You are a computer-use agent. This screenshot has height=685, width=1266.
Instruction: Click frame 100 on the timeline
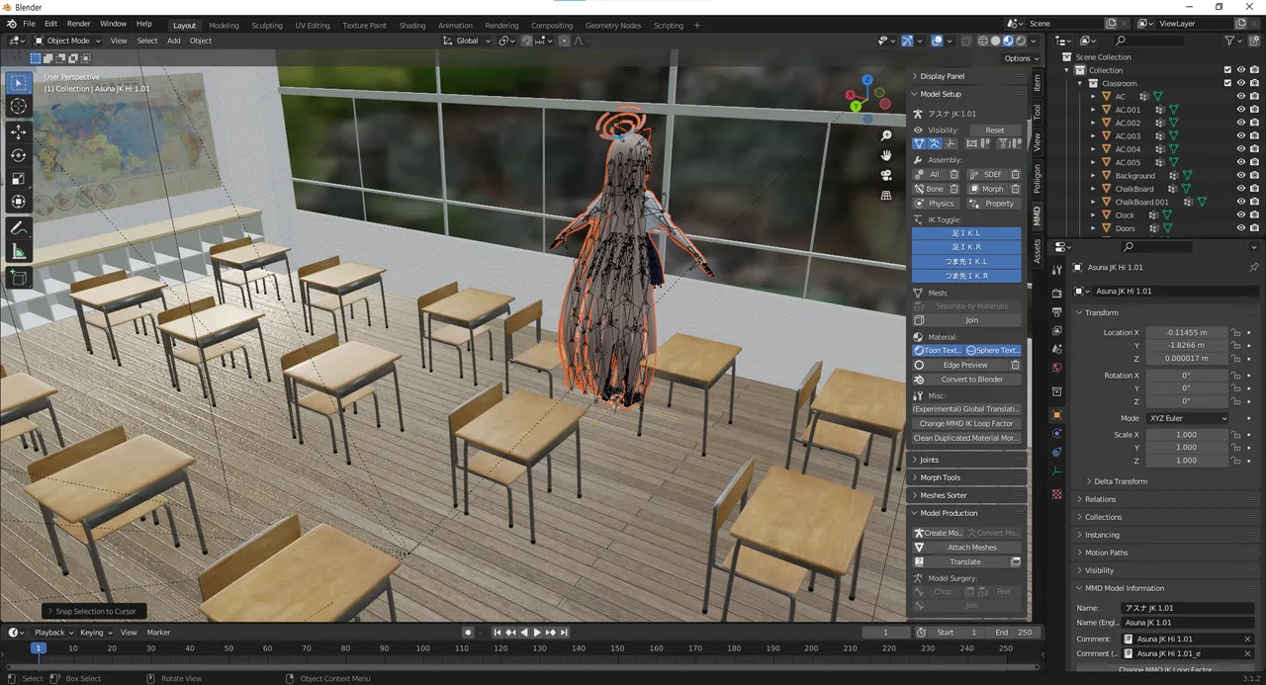click(422, 648)
